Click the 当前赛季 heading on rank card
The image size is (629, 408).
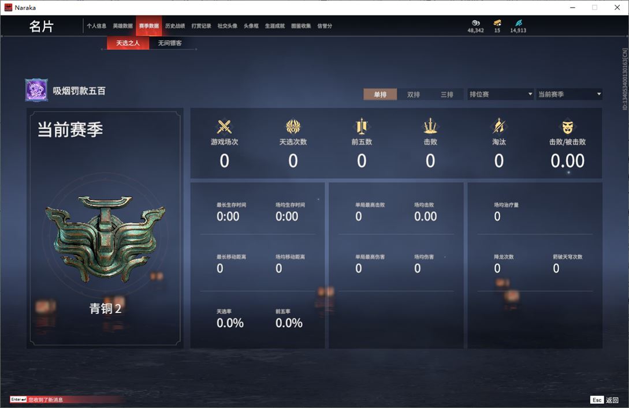[70, 129]
